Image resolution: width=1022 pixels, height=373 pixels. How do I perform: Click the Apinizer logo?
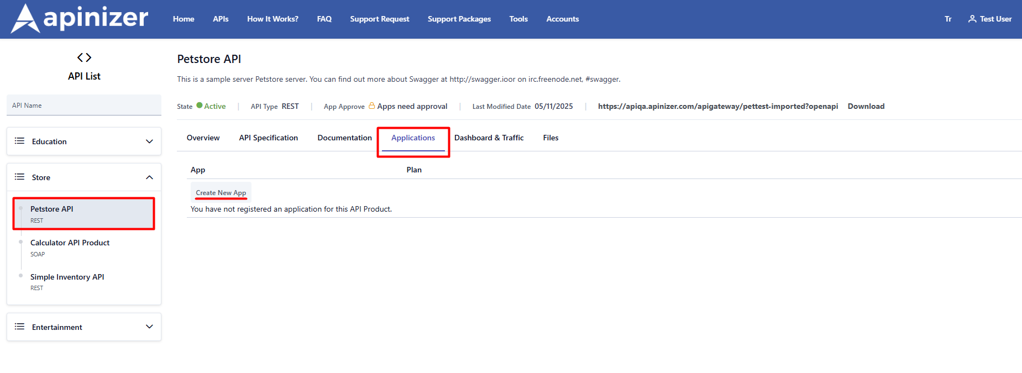pyautogui.click(x=80, y=19)
